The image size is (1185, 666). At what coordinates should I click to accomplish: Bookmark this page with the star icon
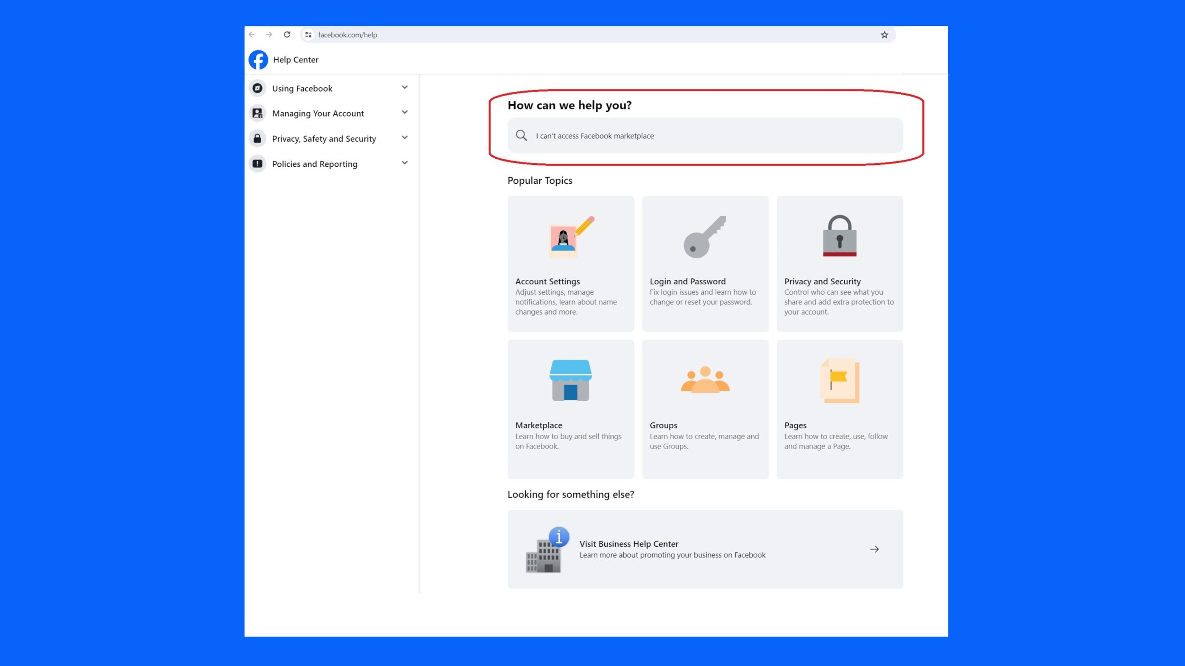coord(884,35)
